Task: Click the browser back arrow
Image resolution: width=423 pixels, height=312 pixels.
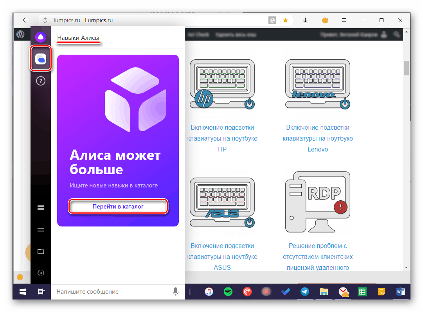Action: pos(26,20)
